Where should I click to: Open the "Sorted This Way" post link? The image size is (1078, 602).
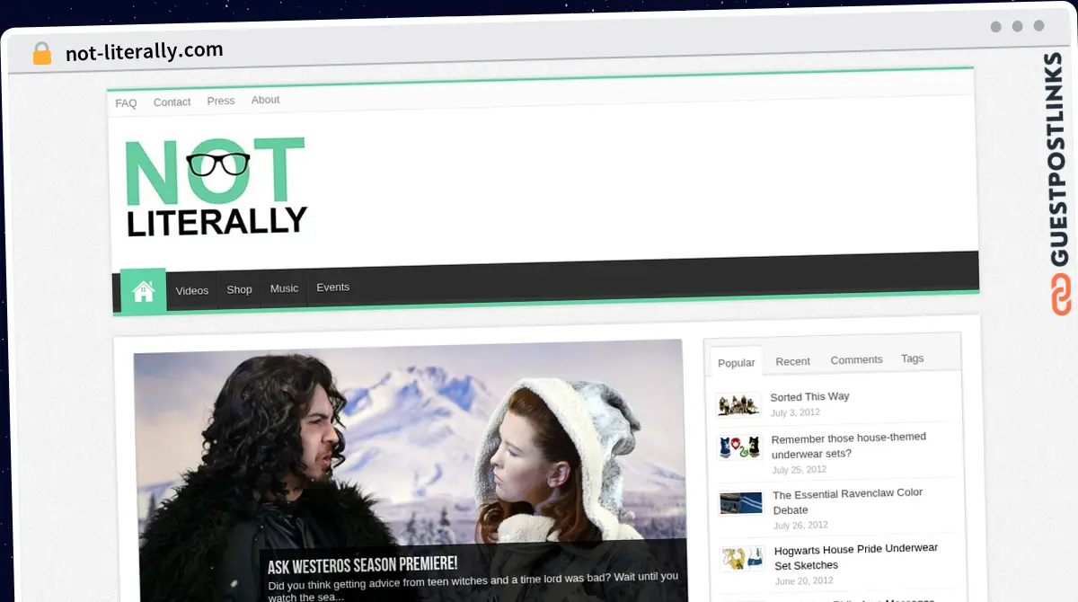coord(810,396)
